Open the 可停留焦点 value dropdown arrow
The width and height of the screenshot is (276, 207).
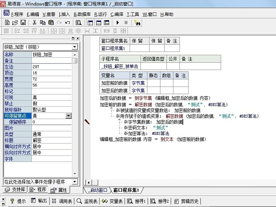tap(68, 116)
